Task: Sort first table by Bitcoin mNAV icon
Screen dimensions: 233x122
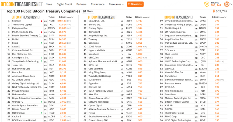Action: coord(73,18)
